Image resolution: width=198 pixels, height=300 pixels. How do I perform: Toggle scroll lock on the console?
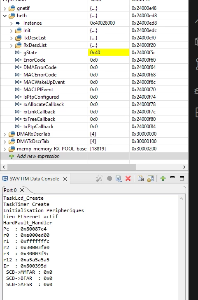151,178
